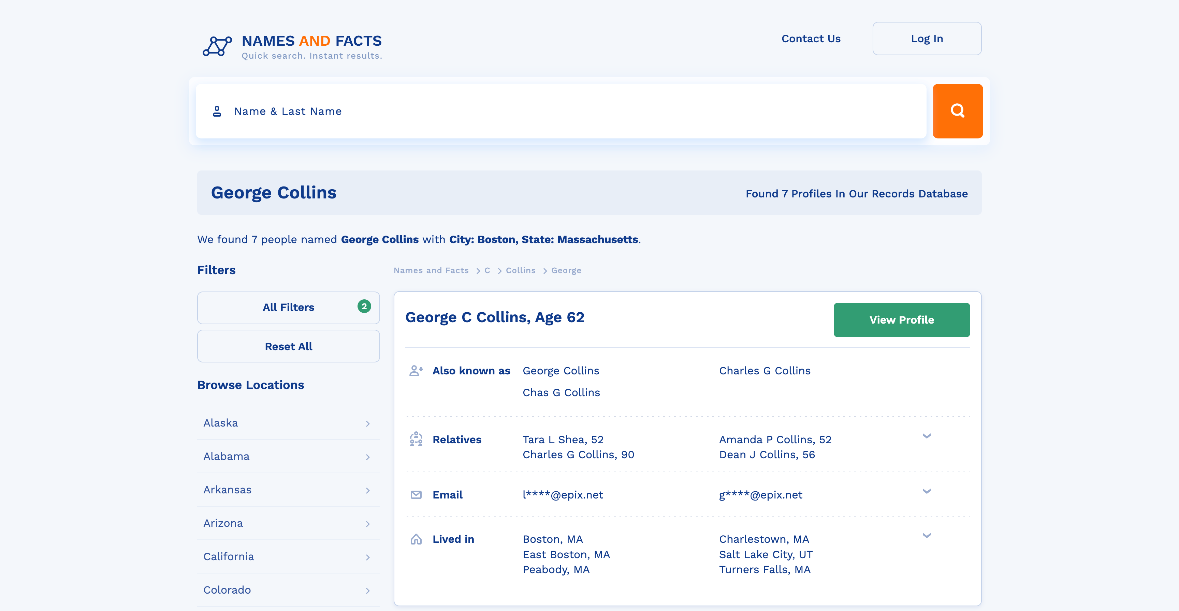Click the George breadcrumb link

pyautogui.click(x=566, y=270)
